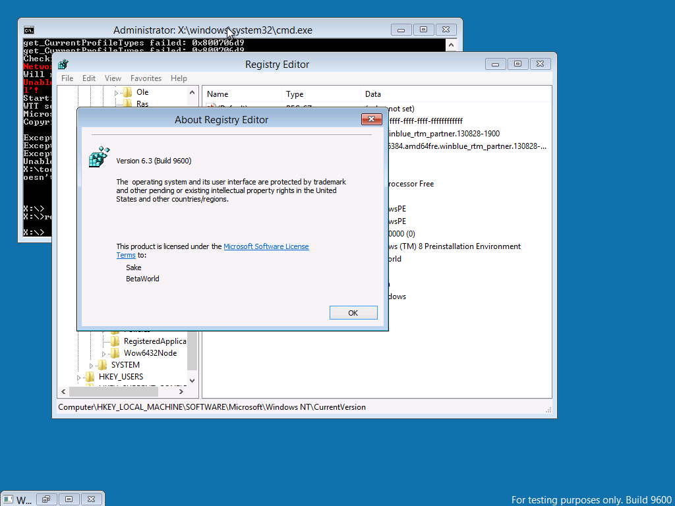Restore the minimized window at bottom-left
Screen dimensions: 675x506
[46, 499]
